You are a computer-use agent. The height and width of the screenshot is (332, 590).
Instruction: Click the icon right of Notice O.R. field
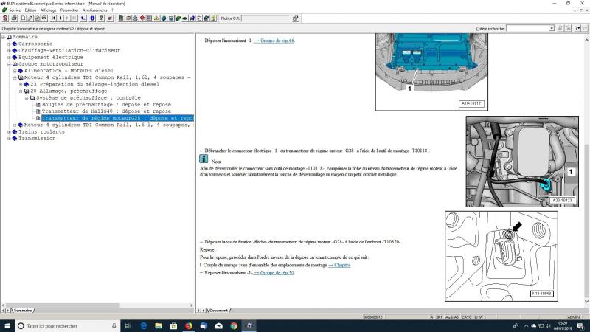pyautogui.click(x=296, y=18)
